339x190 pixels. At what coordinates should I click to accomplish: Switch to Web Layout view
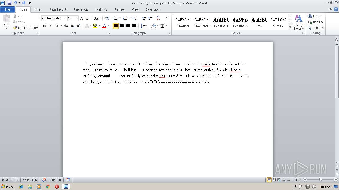(279, 180)
